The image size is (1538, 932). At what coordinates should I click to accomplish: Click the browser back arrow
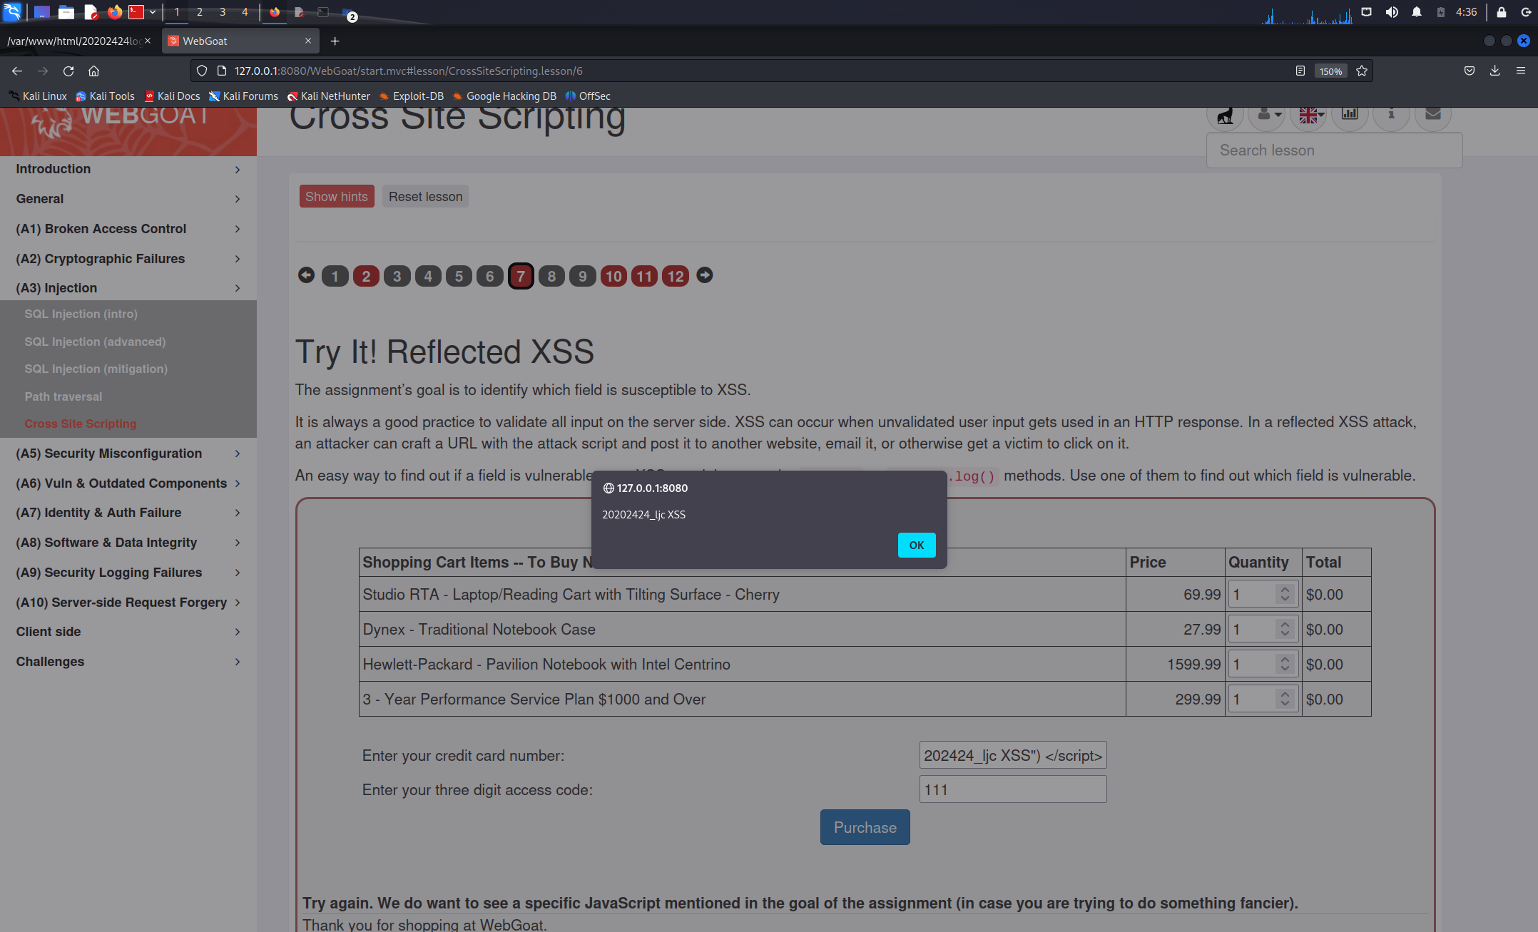pyautogui.click(x=17, y=71)
